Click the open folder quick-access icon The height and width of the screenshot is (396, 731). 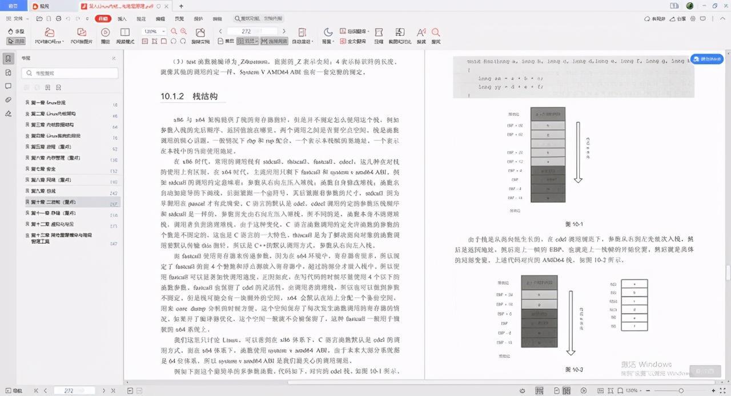click(39, 19)
